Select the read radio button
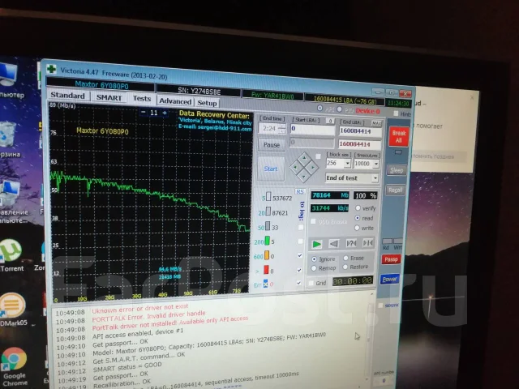Viewport: 519px width, 389px height. point(358,218)
